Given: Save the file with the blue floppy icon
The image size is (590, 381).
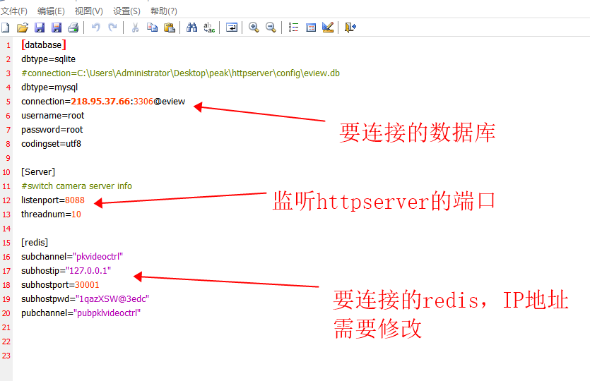Looking at the screenshot, I should (40, 28).
